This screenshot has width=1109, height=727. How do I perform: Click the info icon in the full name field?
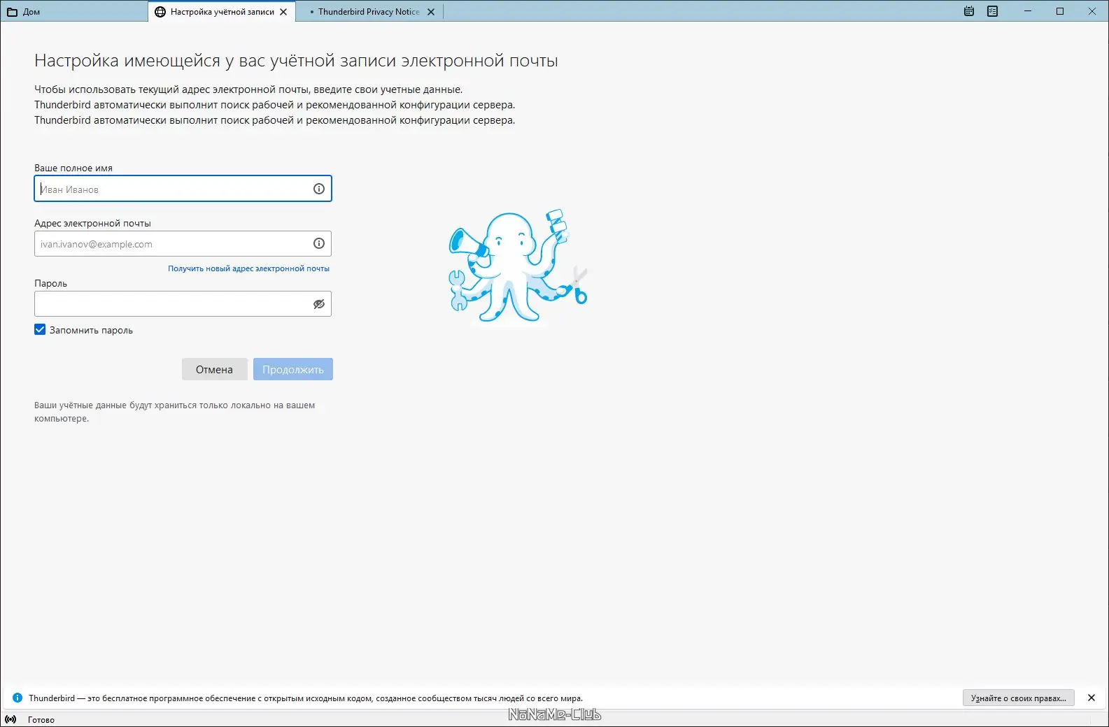(x=319, y=189)
